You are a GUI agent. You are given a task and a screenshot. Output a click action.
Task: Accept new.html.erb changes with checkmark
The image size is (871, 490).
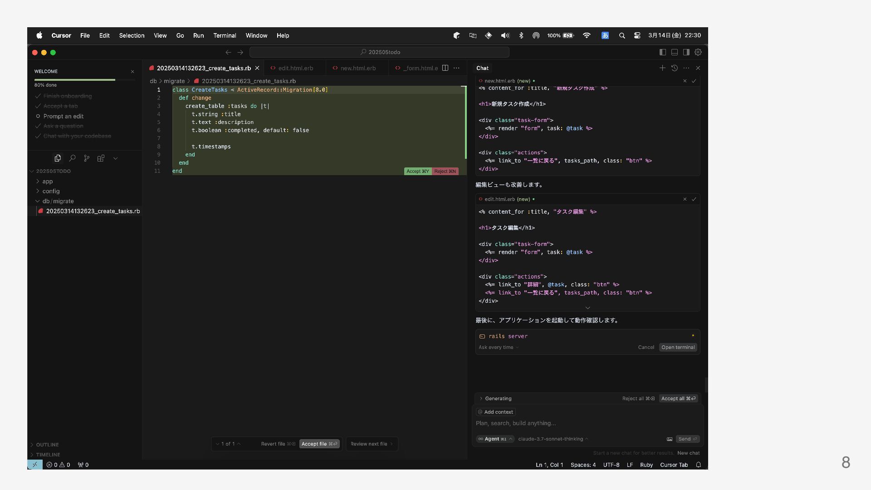694,81
